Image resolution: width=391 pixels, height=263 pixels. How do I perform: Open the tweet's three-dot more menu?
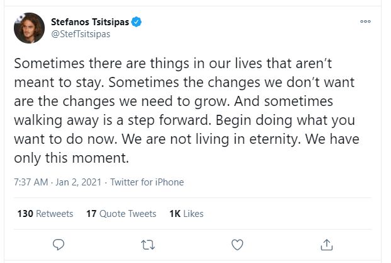coord(365,21)
